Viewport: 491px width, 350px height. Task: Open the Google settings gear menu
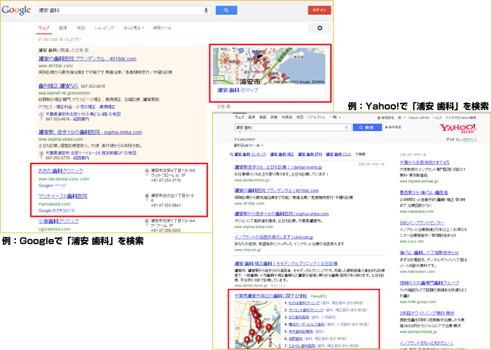[319, 28]
